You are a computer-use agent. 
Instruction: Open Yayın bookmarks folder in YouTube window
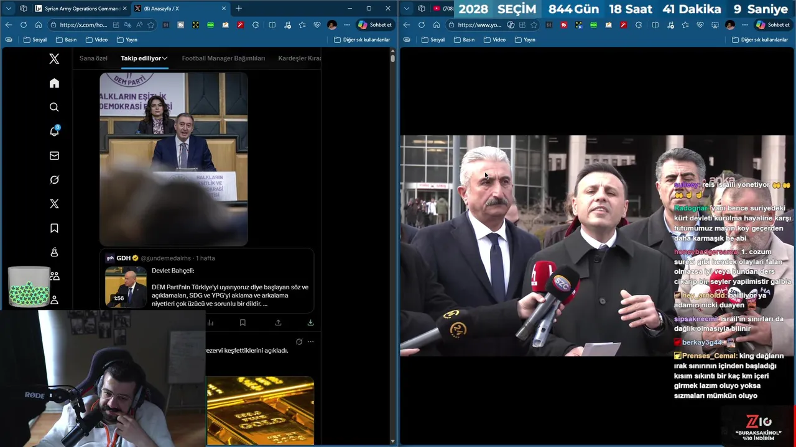(524, 40)
